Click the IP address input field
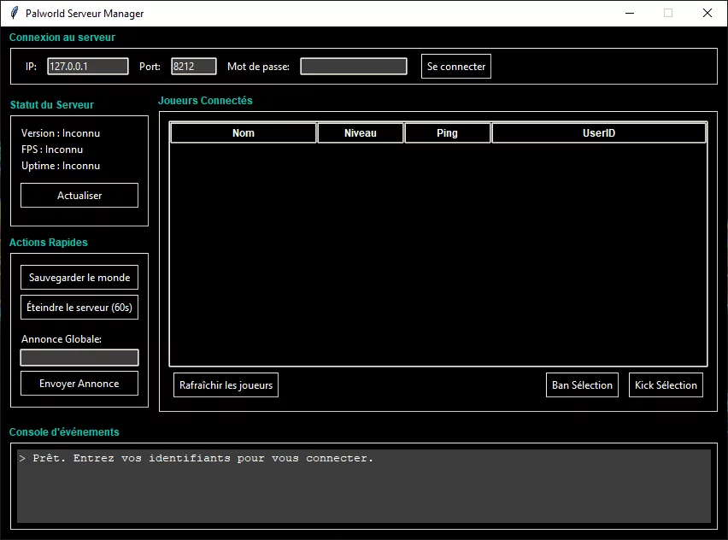 (x=88, y=66)
